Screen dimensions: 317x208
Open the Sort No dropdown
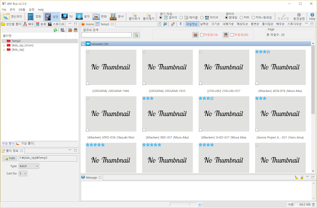(23, 173)
